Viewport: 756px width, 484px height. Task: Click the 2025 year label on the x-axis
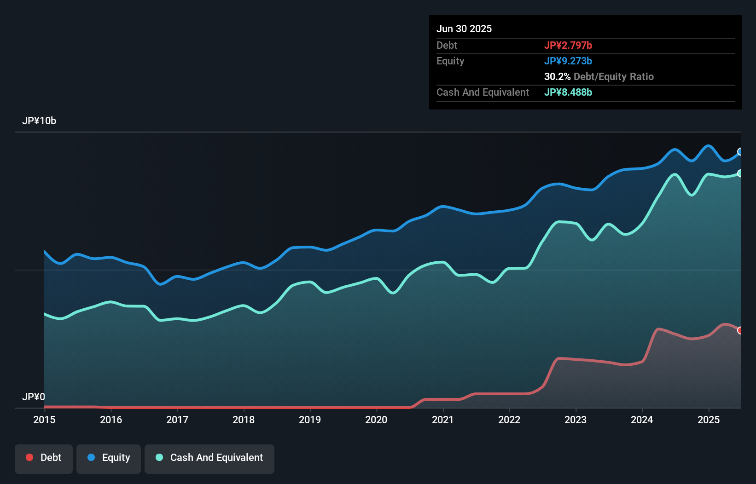tap(709, 420)
